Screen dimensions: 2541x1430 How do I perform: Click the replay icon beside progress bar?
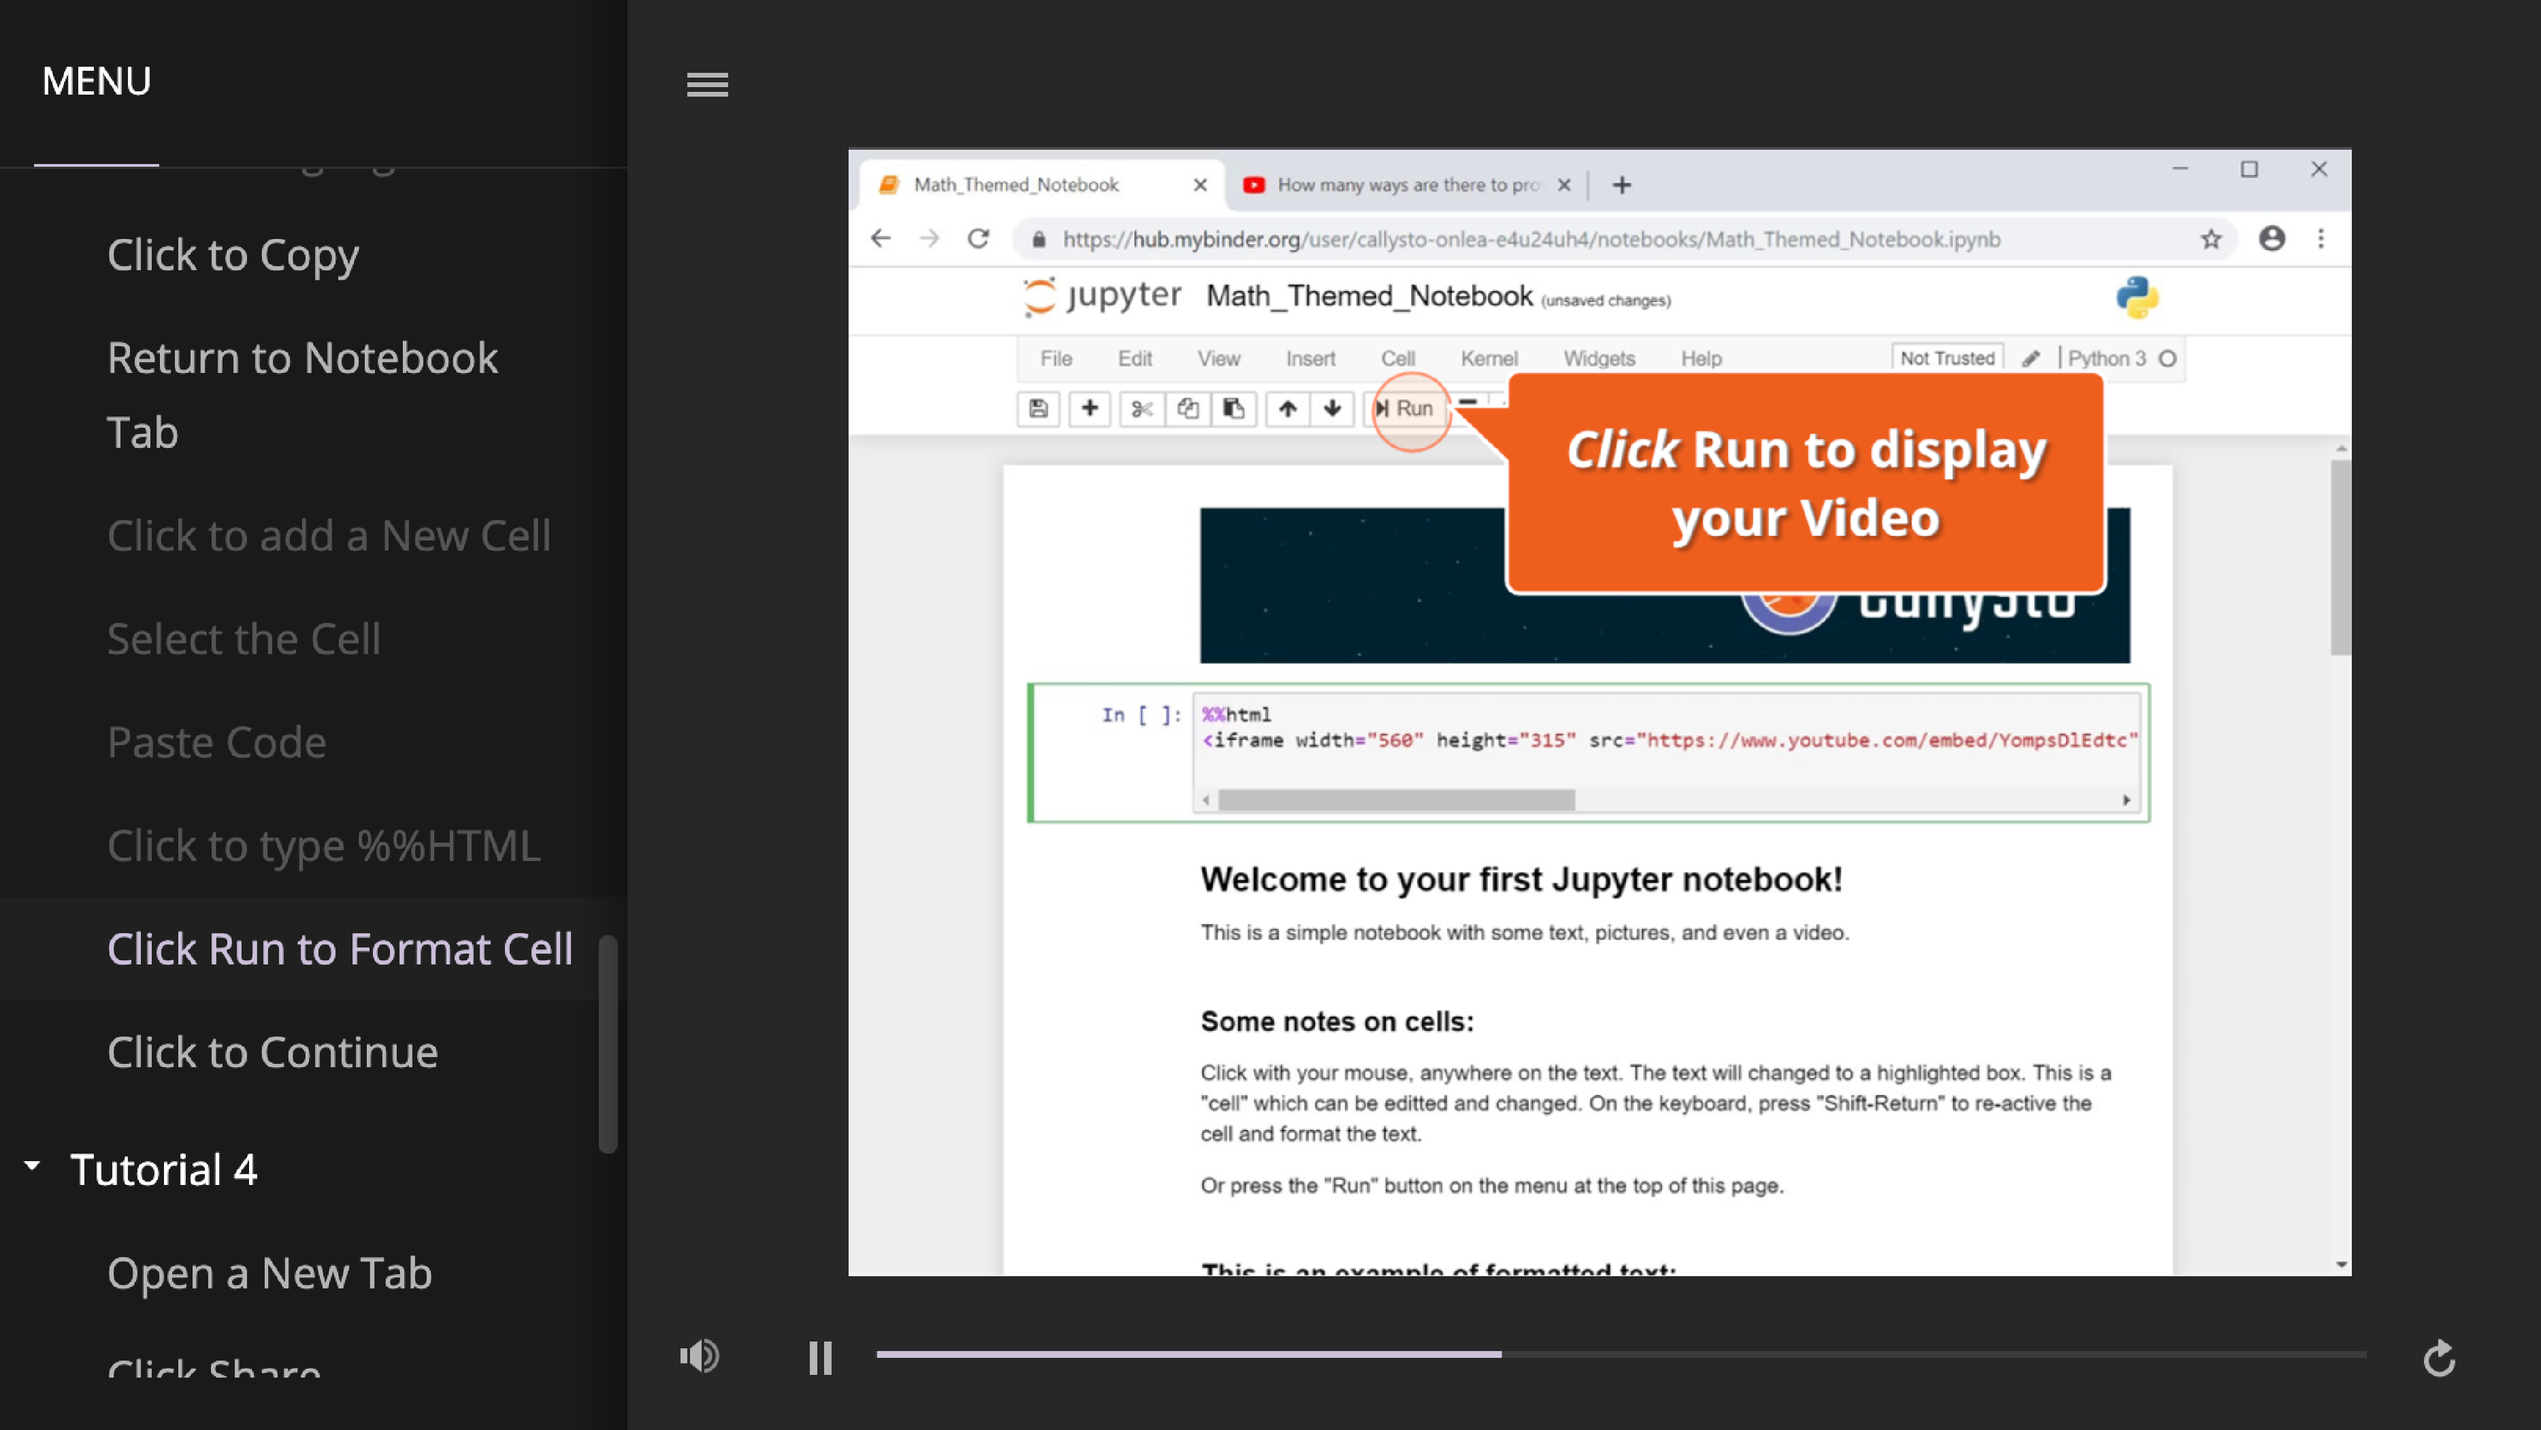pyautogui.click(x=2440, y=1358)
